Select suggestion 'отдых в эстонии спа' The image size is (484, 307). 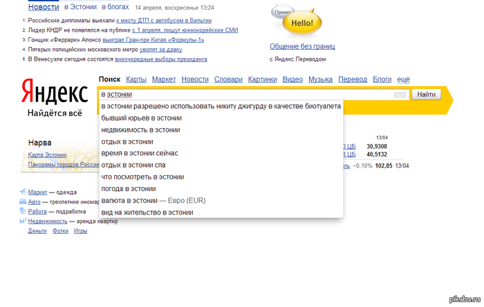221,165
